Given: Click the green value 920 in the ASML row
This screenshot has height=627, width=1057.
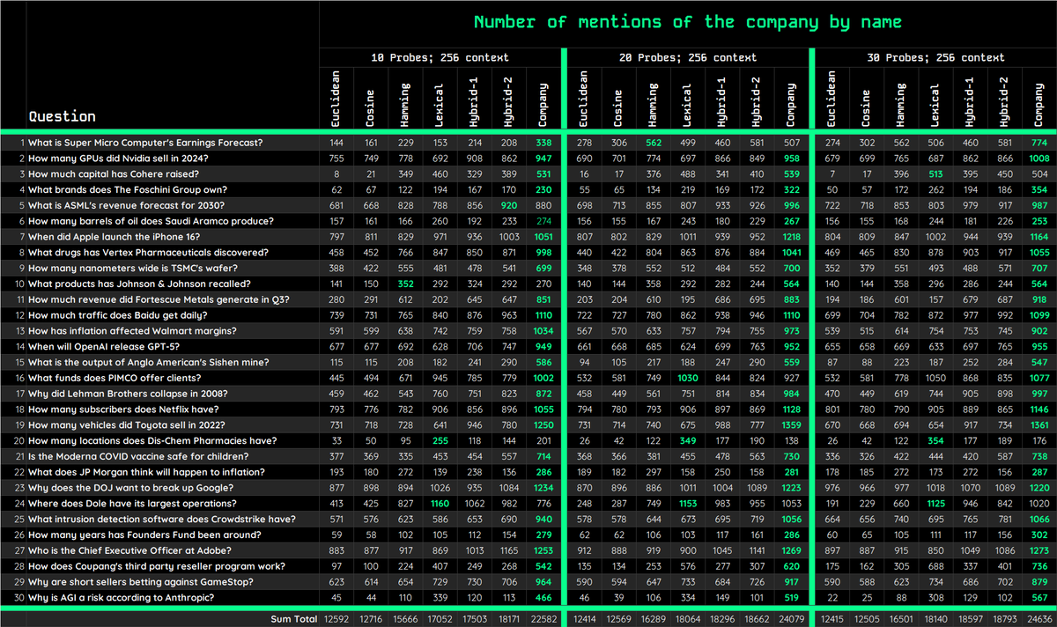Looking at the screenshot, I should point(509,205).
